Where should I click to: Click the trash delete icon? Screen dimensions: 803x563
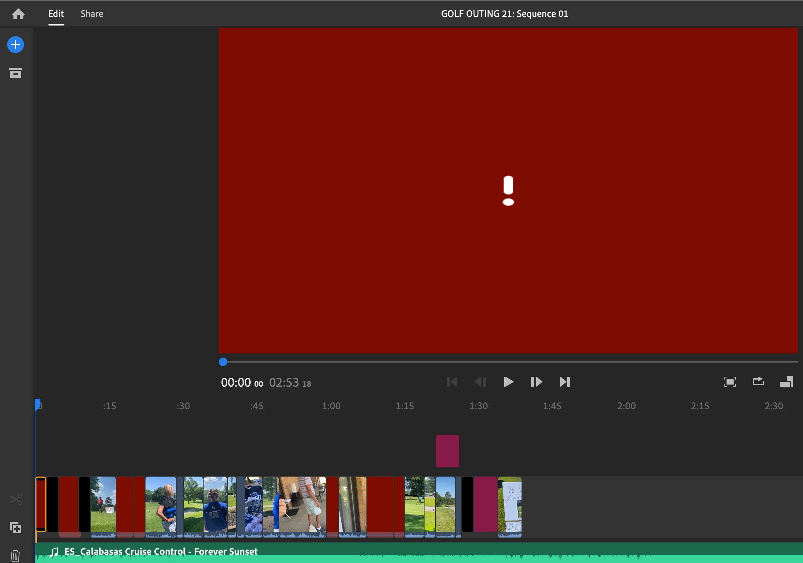(16, 556)
